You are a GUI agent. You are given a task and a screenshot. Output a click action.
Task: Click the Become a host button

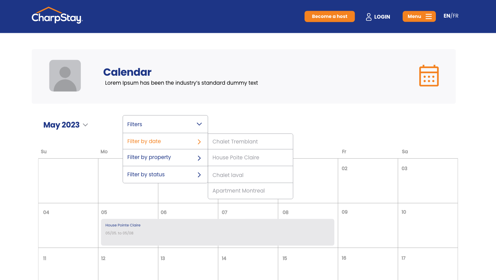[329, 16]
